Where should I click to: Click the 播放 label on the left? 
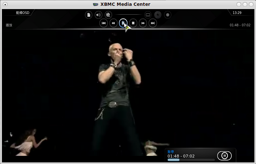pos(9,25)
